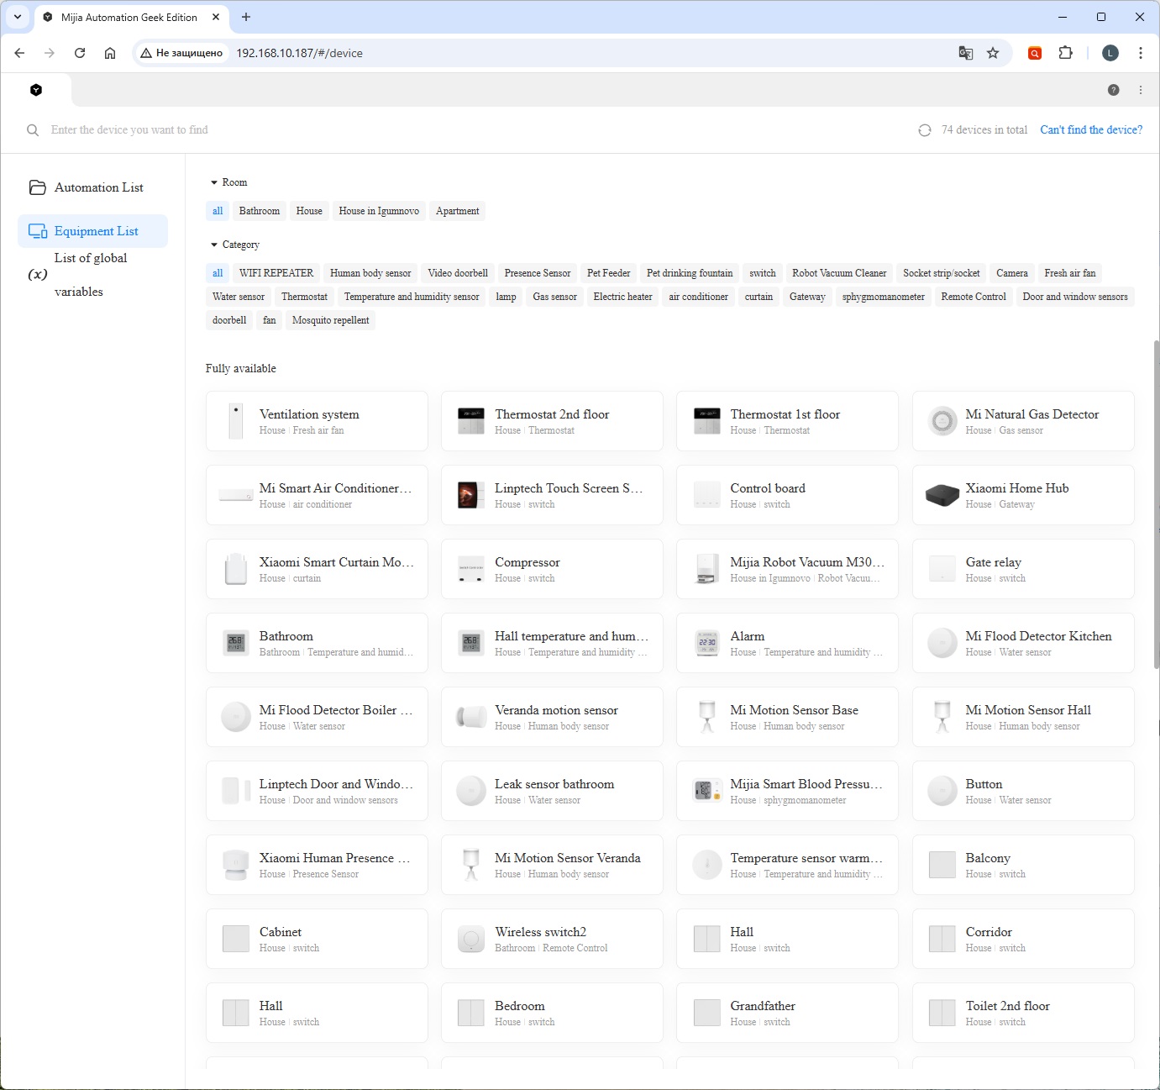Open the Thermostat 2nd floor card

[x=552, y=421]
